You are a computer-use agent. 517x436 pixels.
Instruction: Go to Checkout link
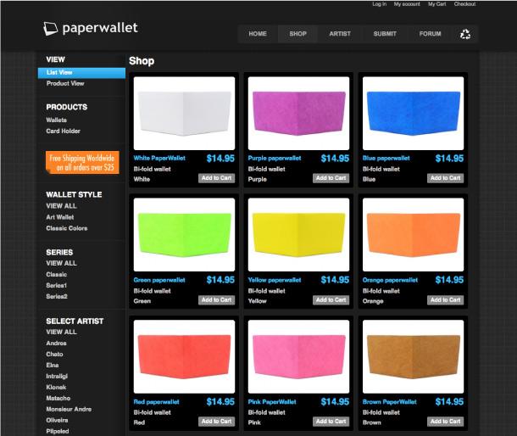coord(464,4)
